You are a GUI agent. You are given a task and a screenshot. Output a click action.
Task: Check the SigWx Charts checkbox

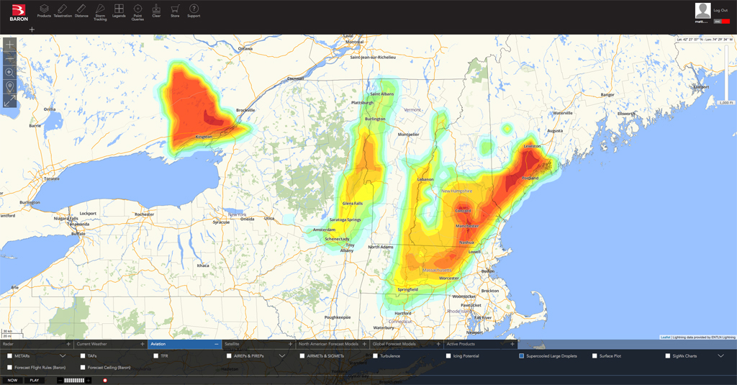667,355
